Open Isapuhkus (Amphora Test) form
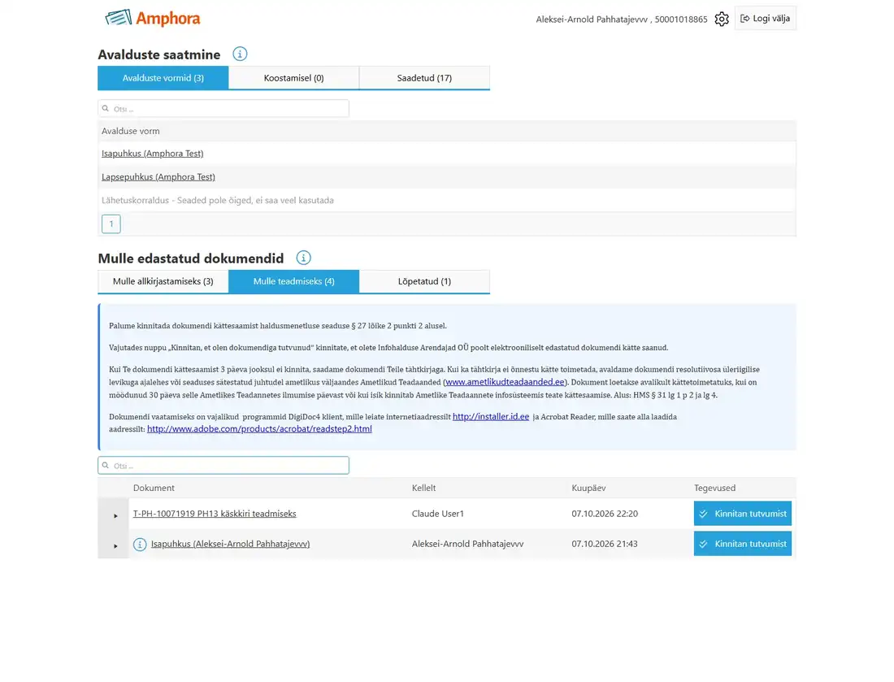Viewport: 894px width, 682px height. pos(152,154)
